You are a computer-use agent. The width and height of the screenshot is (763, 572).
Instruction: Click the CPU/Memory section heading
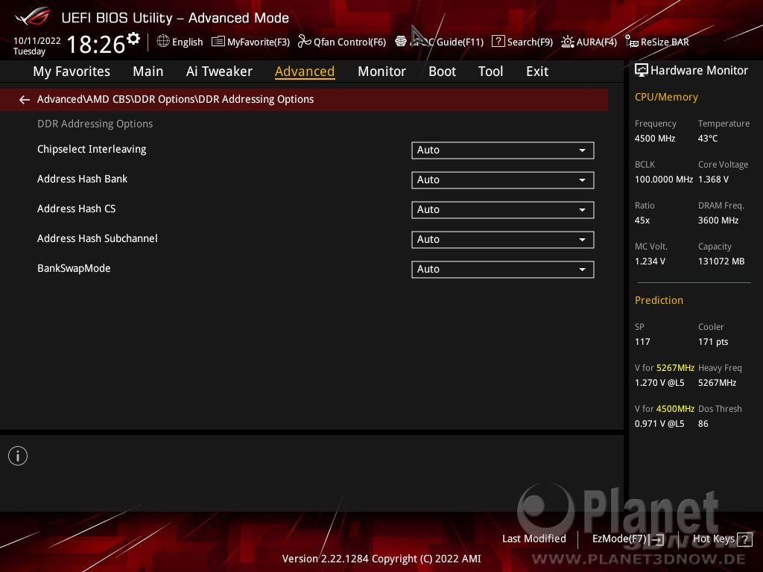tap(666, 97)
